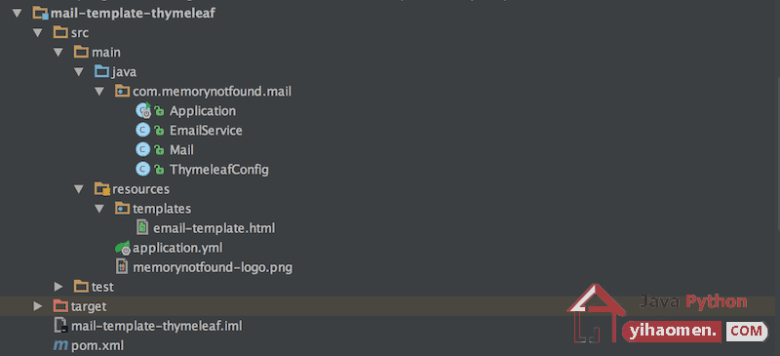Collapse the mail-template-thymeleaf project root
Screen dimensions: 780x356
pyautogui.click(x=18, y=14)
